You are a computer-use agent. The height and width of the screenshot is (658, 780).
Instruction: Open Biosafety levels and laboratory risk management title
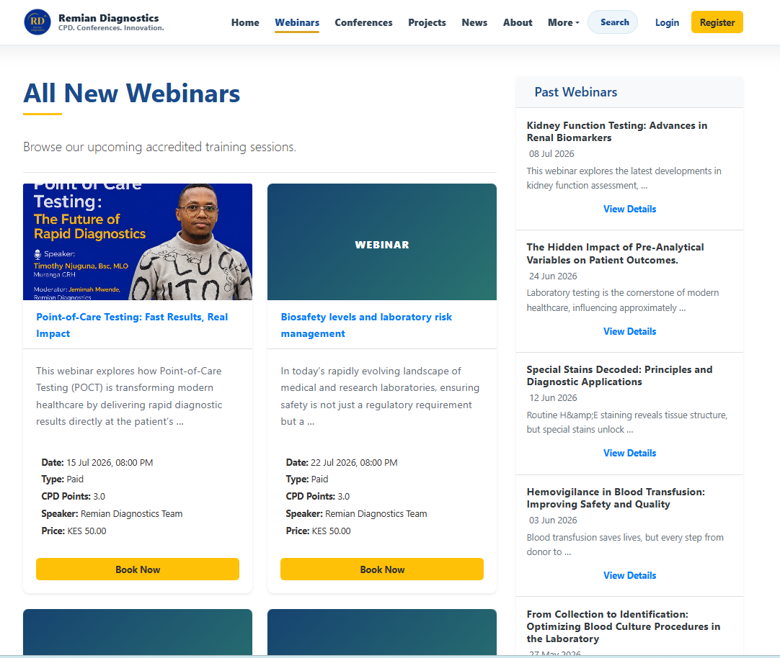(x=366, y=325)
